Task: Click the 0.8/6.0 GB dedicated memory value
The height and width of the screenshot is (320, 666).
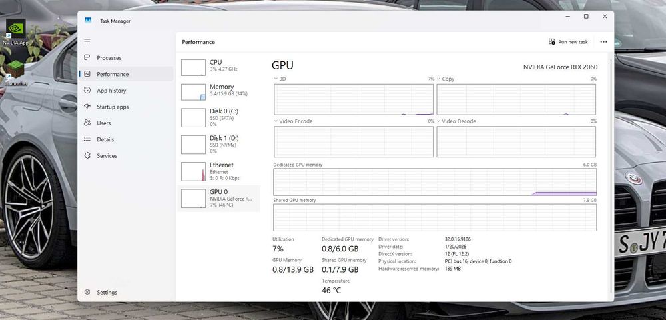Action: point(340,249)
